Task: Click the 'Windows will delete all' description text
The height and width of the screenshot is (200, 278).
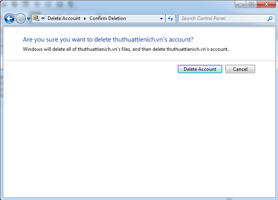Action: (x=126, y=49)
